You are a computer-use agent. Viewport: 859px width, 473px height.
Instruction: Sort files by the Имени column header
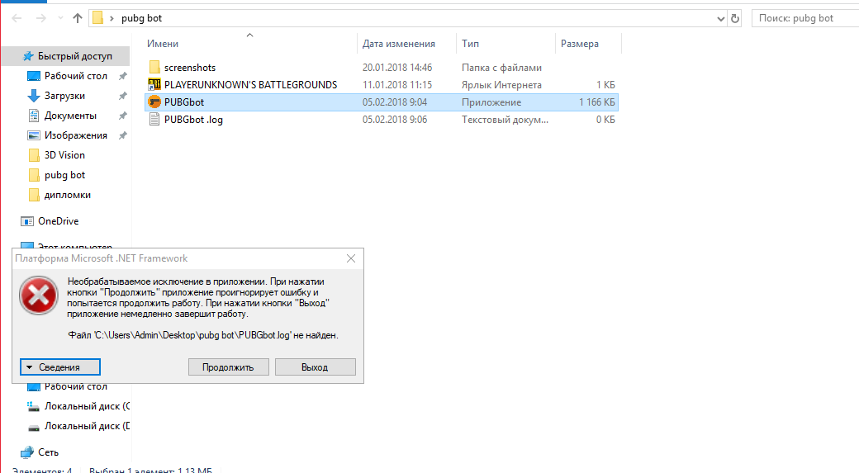point(163,44)
